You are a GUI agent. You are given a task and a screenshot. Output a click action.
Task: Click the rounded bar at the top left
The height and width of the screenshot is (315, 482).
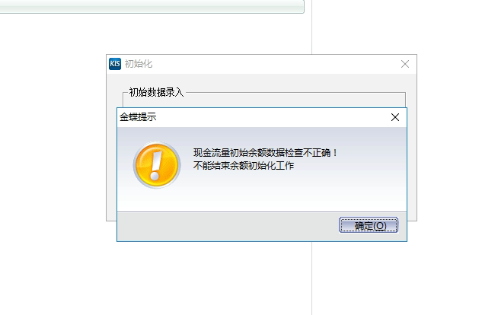152,6
